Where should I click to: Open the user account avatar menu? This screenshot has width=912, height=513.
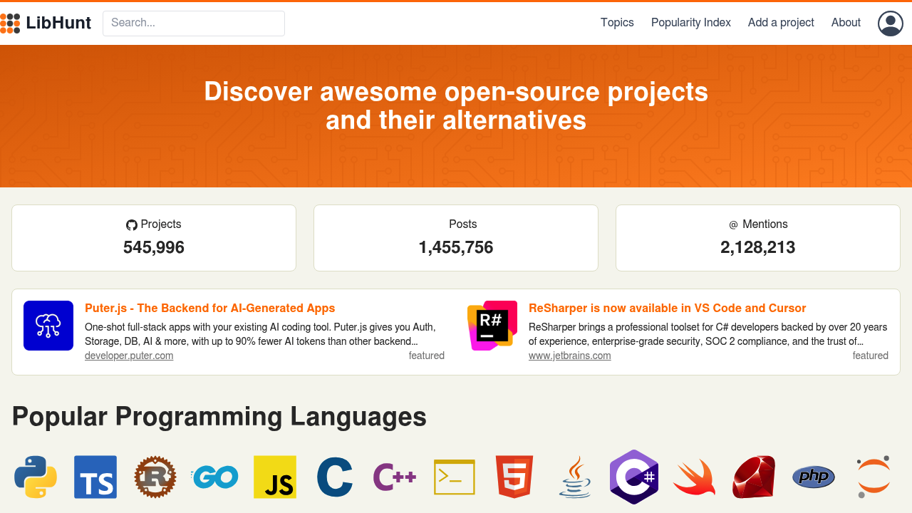[x=891, y=23]
